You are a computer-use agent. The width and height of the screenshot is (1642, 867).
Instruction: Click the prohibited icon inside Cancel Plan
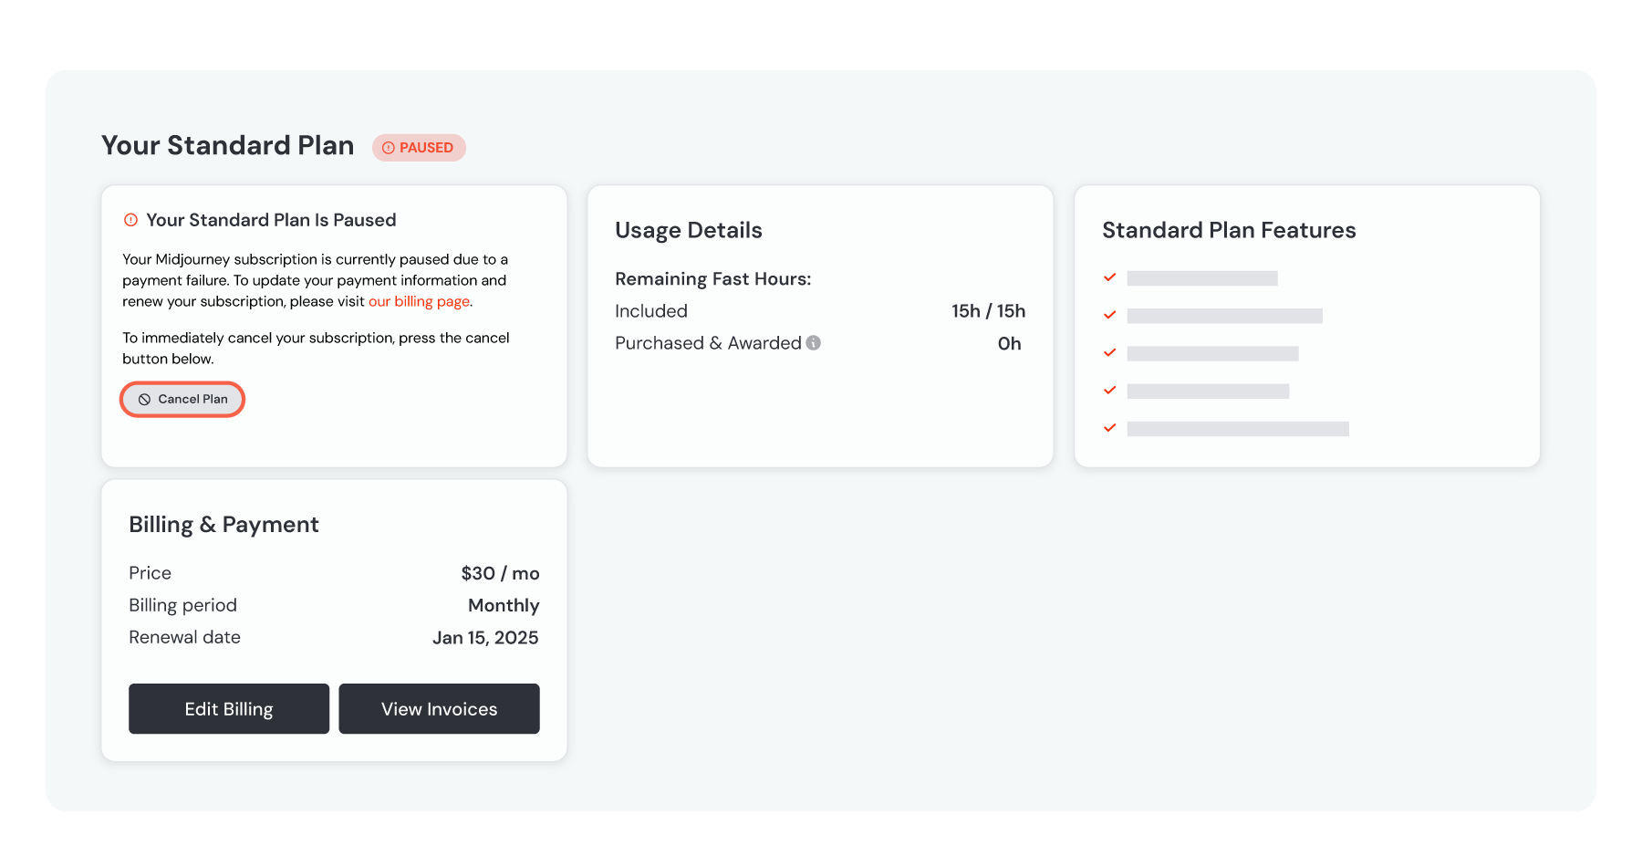144,400
